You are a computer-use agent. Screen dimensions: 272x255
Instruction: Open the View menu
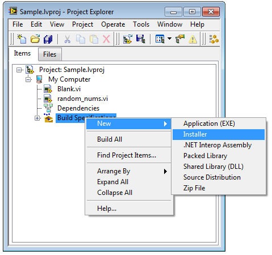click(x=57, y=24)
